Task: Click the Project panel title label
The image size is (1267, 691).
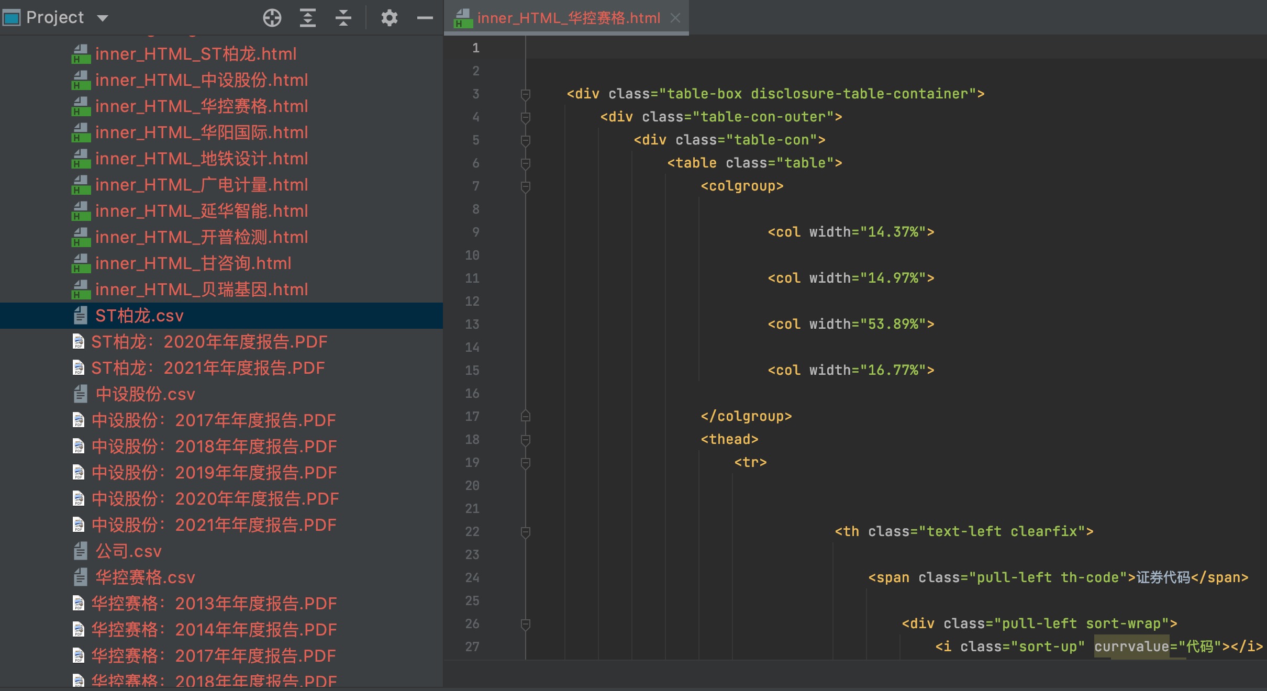Action: point(55,18)
